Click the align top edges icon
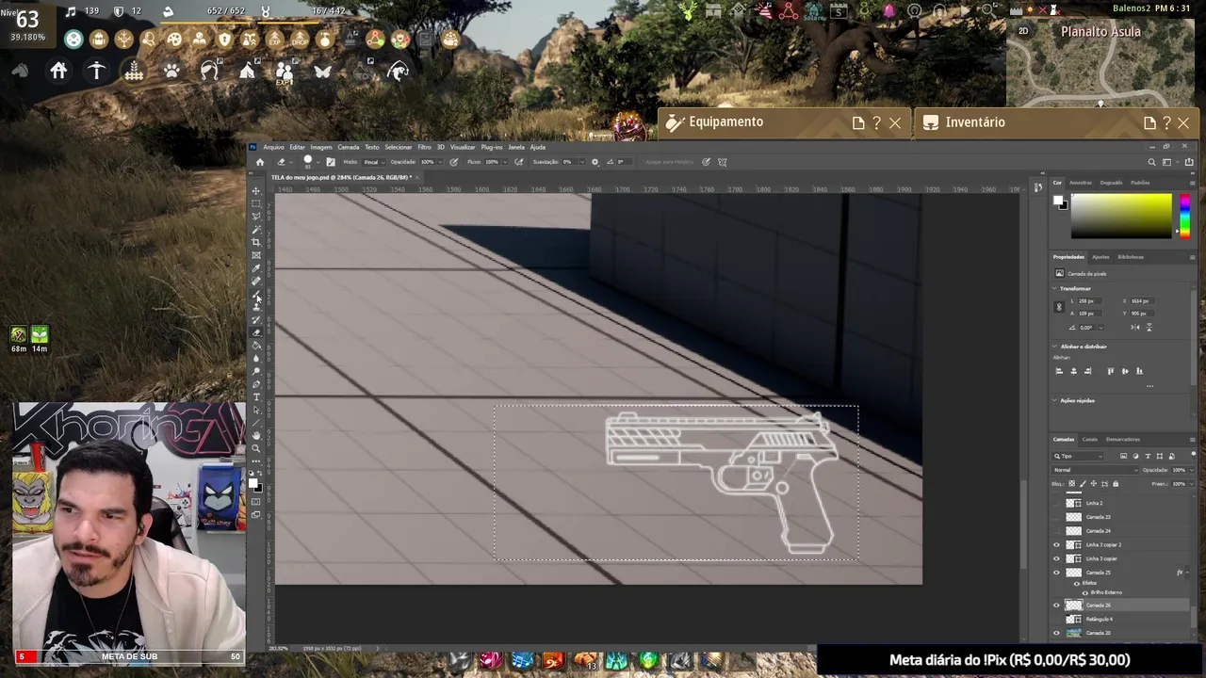Screen dimensions: 1206x678 pos(1110,371)
